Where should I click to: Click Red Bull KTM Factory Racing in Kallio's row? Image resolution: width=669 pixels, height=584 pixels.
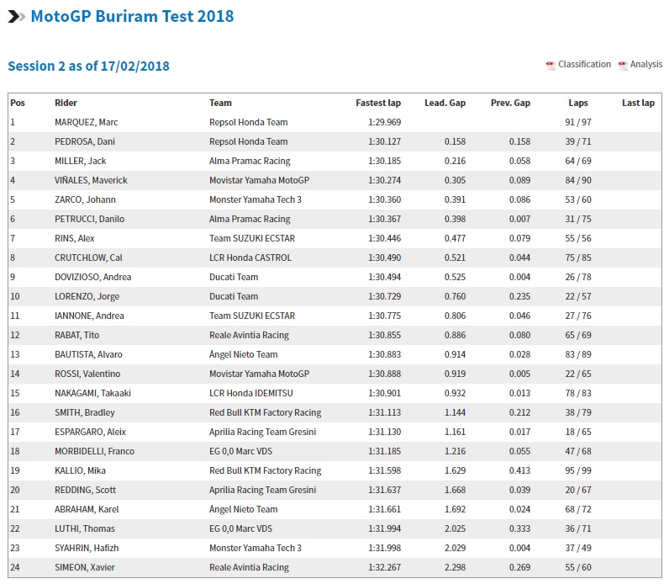[x=265, y=470]
